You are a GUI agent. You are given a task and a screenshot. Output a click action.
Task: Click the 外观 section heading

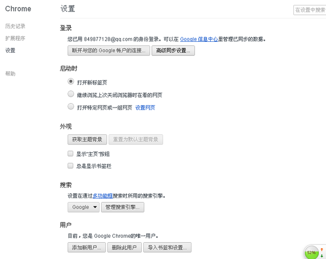pyautogui.click(x=66, y=127)
